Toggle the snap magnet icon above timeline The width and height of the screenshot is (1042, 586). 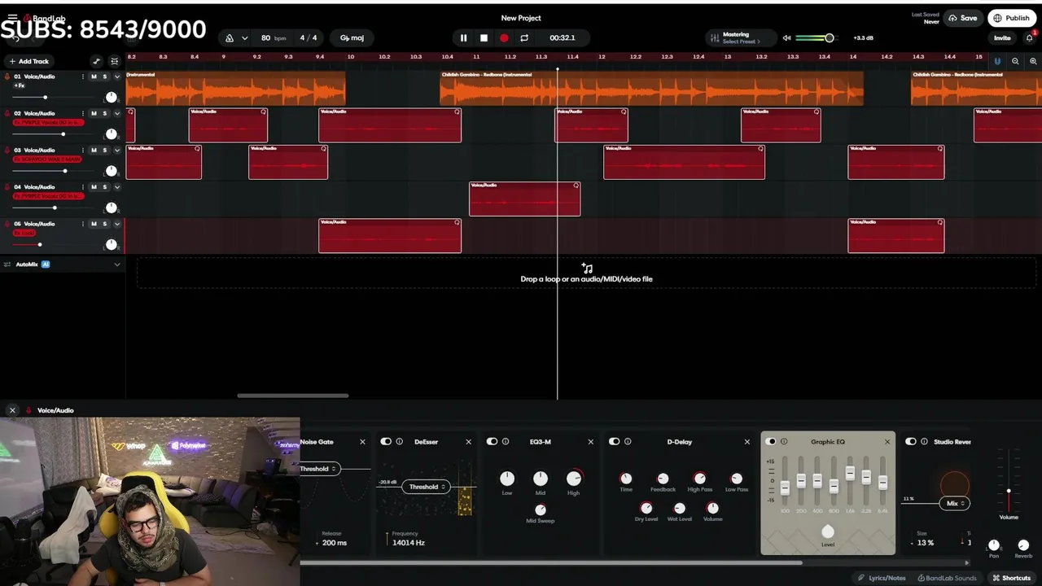[x=997, y=61]
